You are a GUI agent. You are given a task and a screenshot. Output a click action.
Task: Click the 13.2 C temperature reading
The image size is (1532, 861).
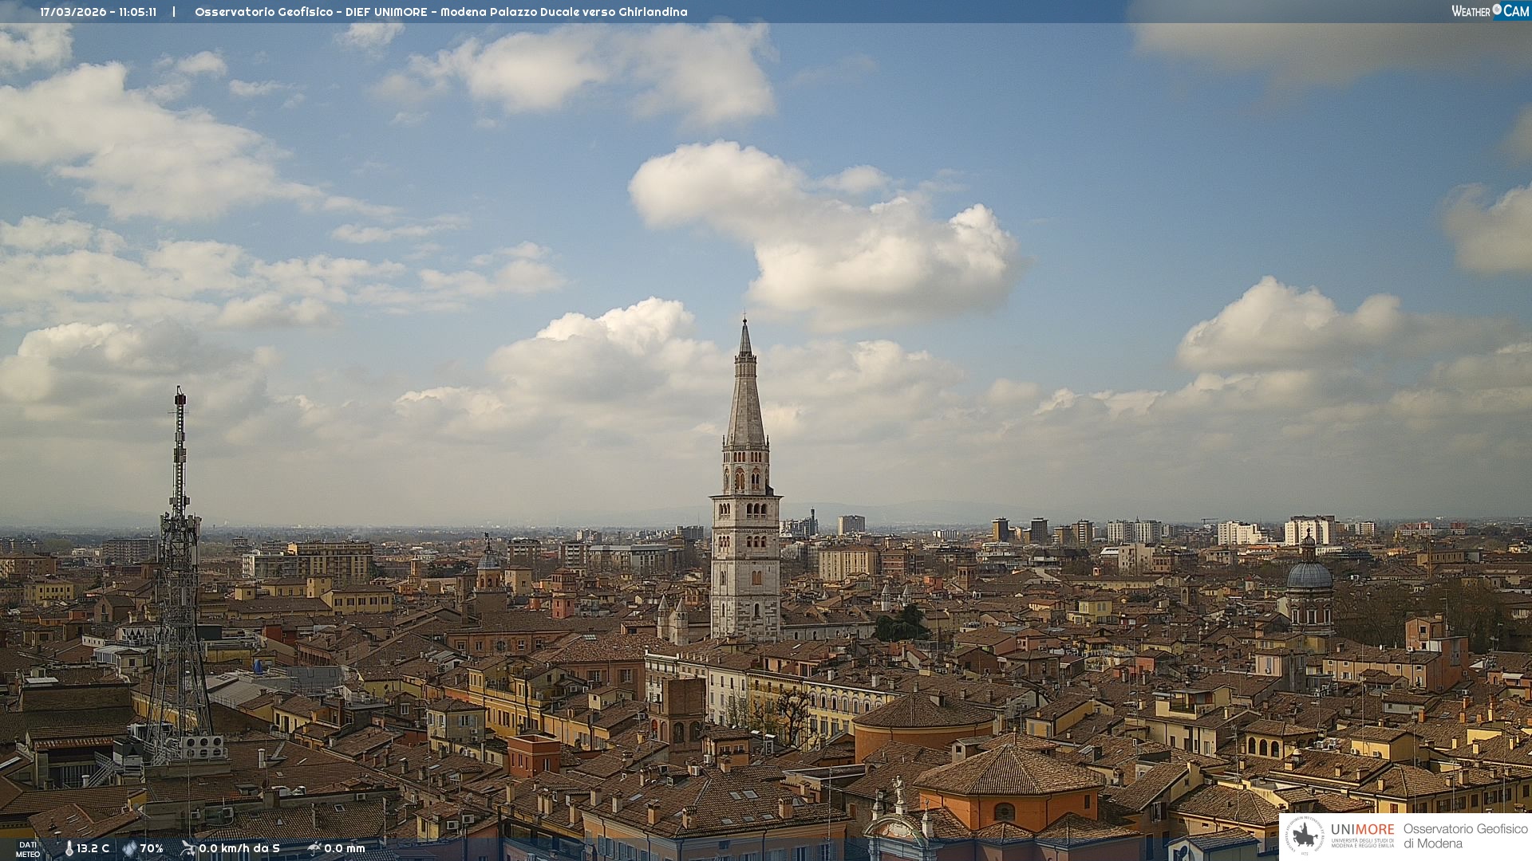tap(93, 849)
